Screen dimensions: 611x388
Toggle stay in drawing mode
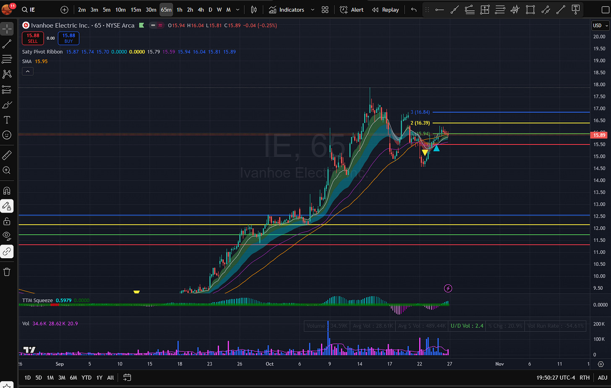(x=7, y=206)
